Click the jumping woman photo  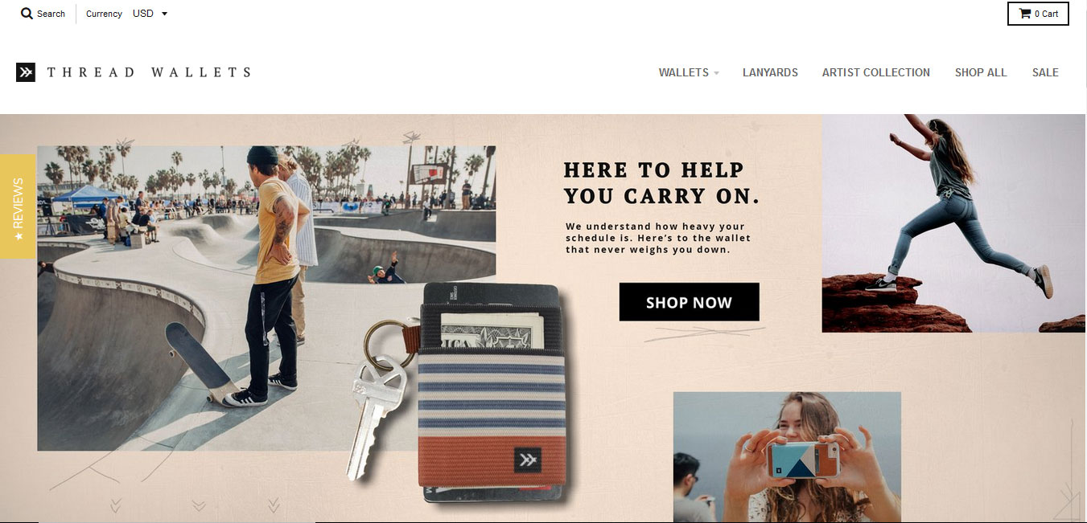tap(953, 223)
